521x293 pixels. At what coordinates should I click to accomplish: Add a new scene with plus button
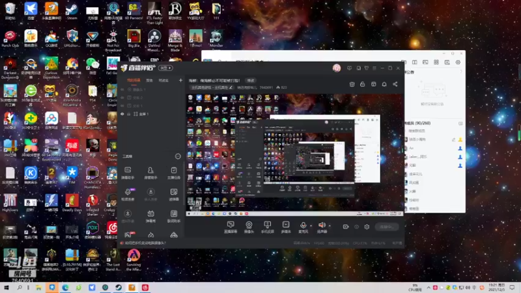coord(180,80)
